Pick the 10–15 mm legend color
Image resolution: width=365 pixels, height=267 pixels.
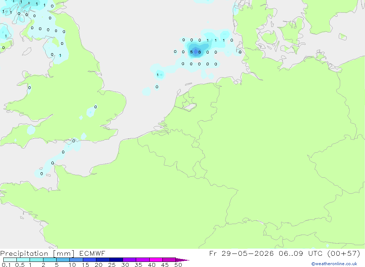coord(76,260)
